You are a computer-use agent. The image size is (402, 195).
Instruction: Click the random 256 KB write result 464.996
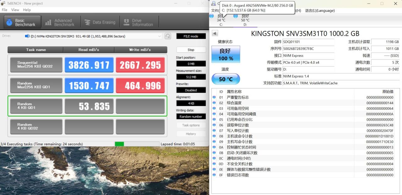pos(140,85)
